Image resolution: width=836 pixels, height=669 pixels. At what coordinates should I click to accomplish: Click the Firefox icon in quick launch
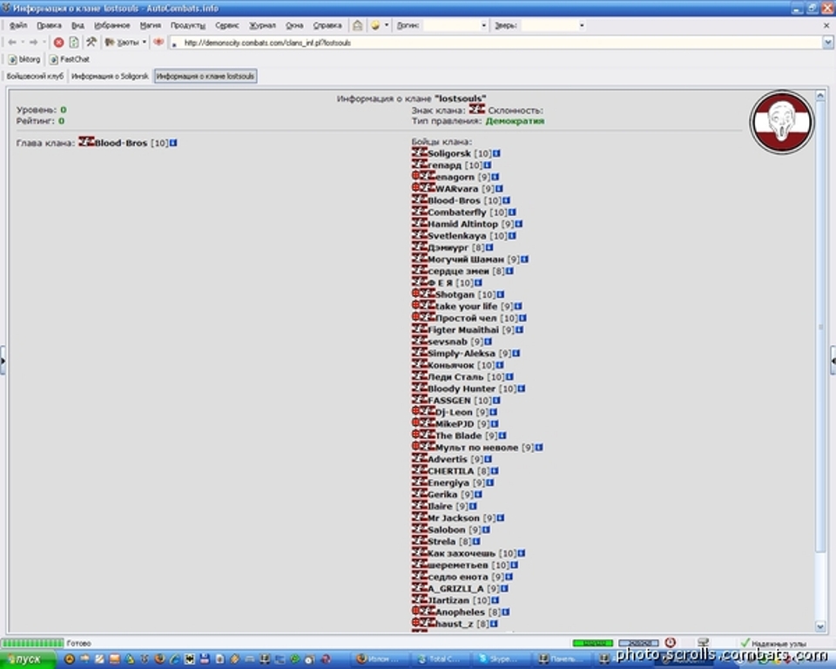point(158,659)
